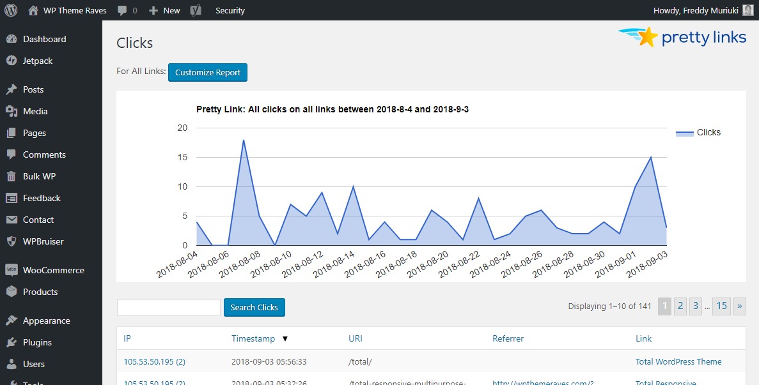Sort by Referrer column header
This screenshot has width=759, height=385.
pos(508,338)
